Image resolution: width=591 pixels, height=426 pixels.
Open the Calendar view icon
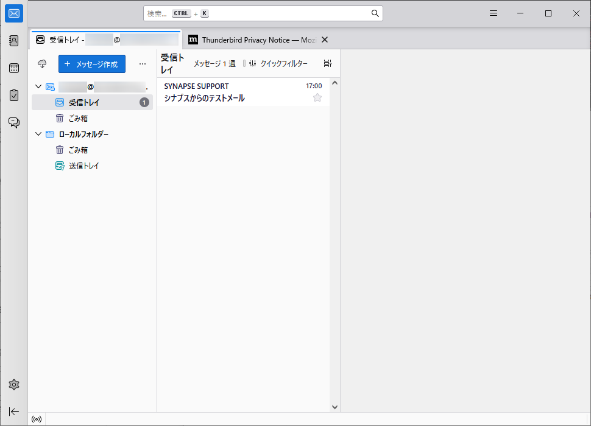coord(14,68)
